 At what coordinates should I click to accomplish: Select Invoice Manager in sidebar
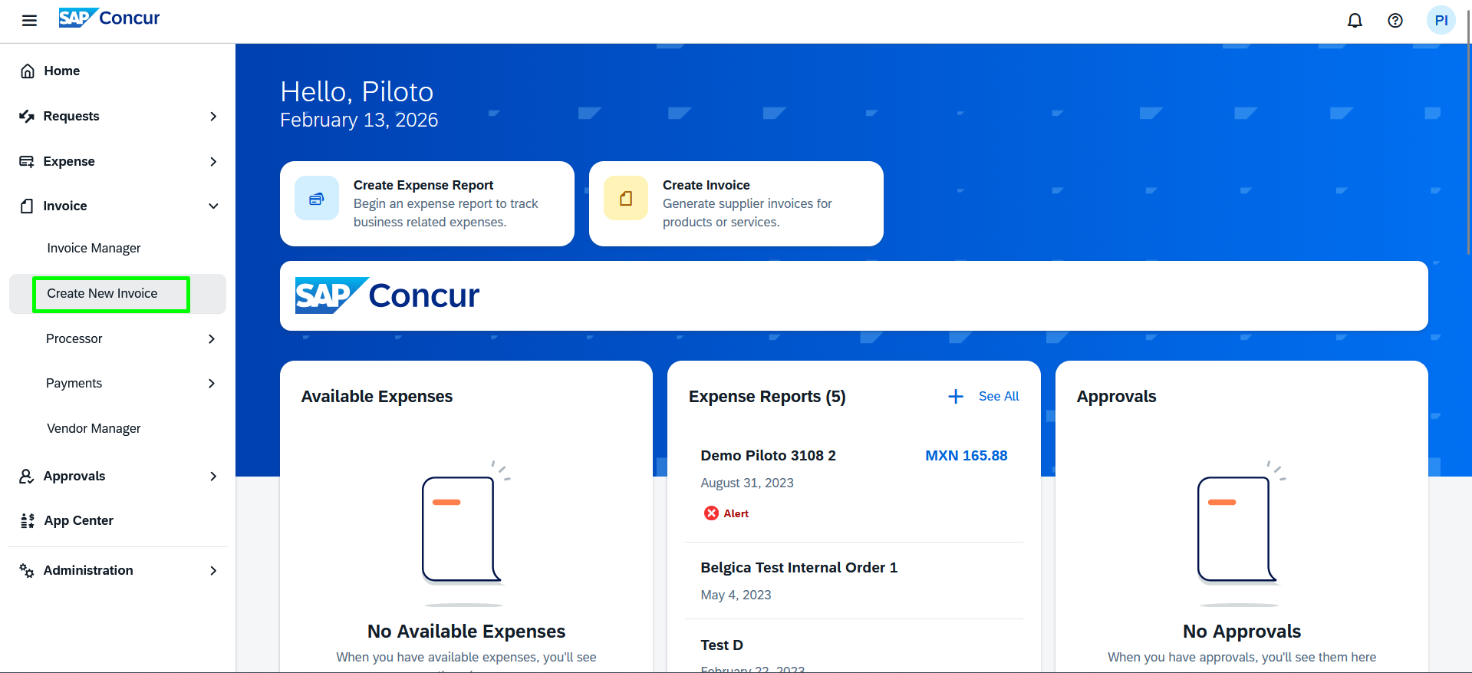click(94, 249)
